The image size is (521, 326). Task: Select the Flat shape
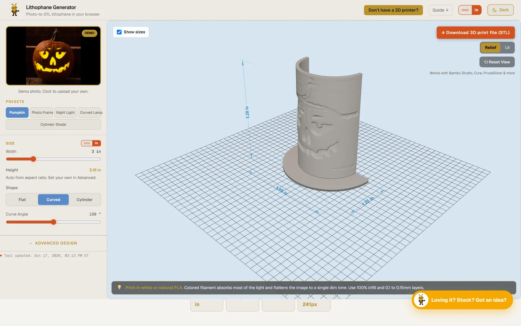pyautogui.click(x=22, y=200)
